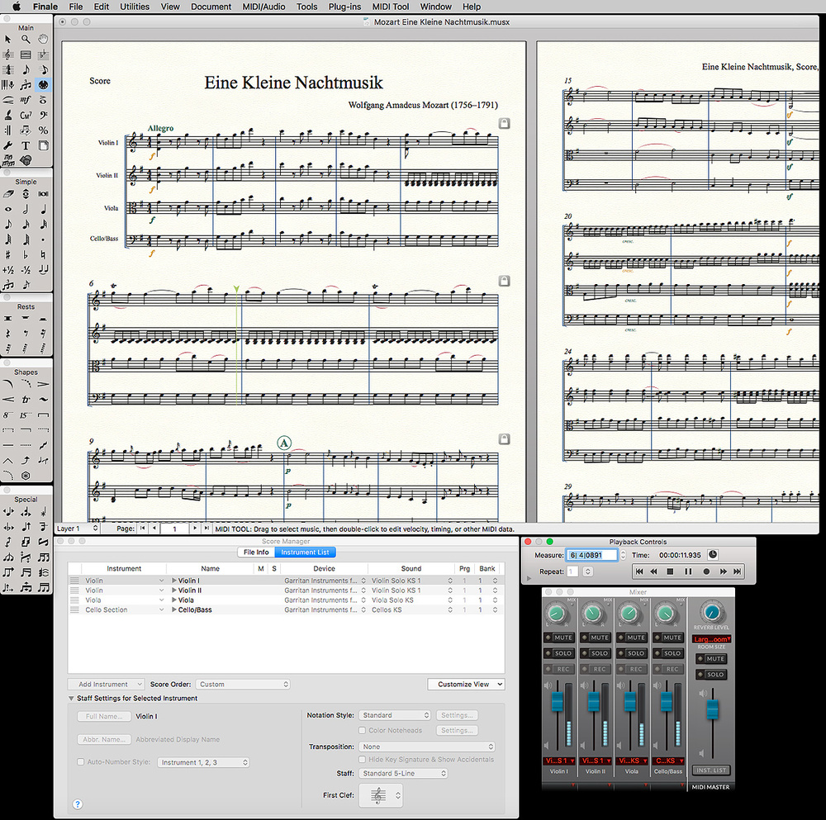Screen dimensions: 826x820
Task: Select the Expression tool (mf icon)
Action: coord(26,100)
